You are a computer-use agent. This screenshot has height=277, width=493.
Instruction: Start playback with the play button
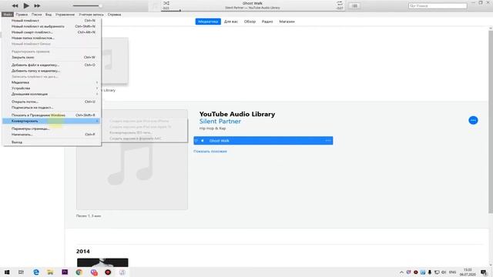tap(26, 5)
